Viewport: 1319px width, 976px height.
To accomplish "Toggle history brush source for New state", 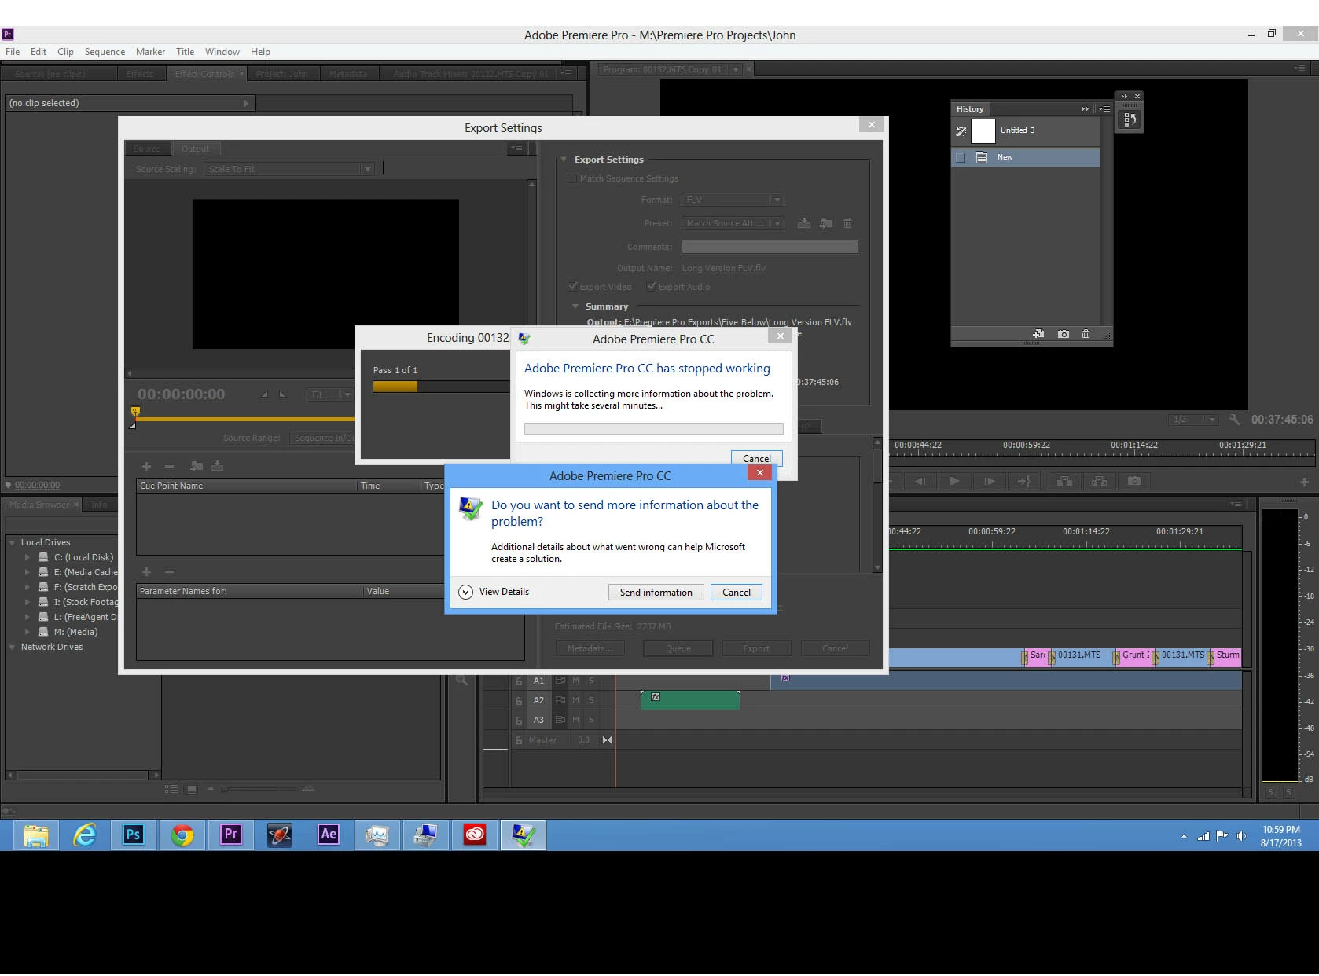I will pos(960,157).
